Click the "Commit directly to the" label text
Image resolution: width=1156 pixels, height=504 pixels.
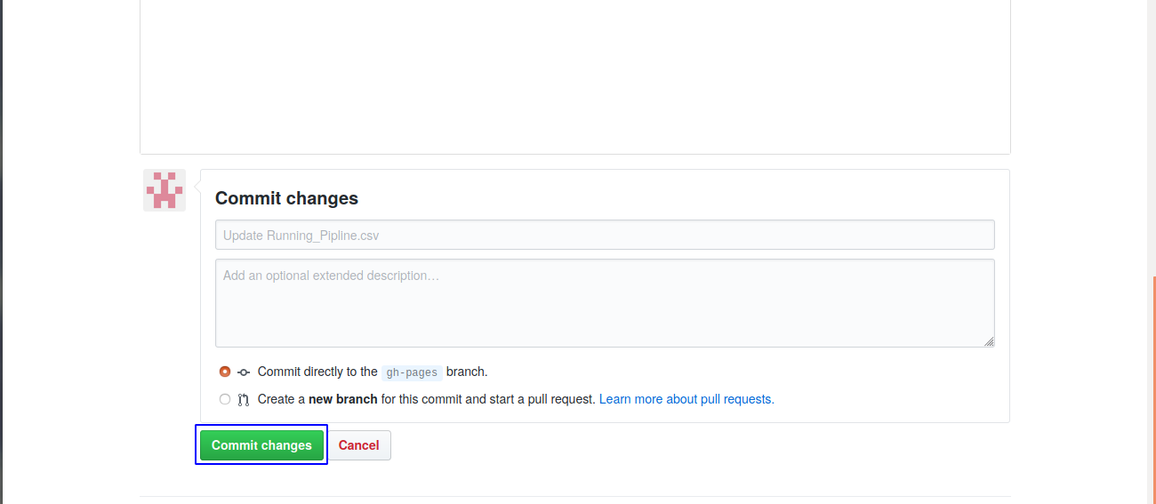click(317, 372)
